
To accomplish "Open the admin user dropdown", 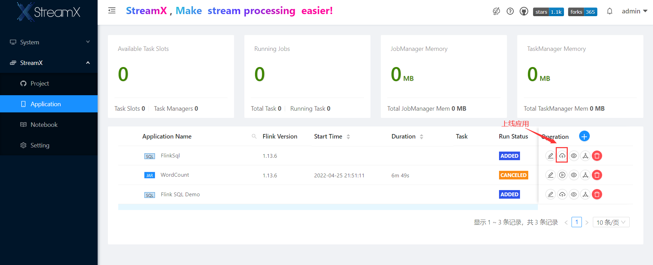I will 634,11.
